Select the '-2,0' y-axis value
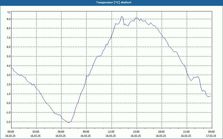This screenshot has width=223, height=139. (x=8, y=122)
